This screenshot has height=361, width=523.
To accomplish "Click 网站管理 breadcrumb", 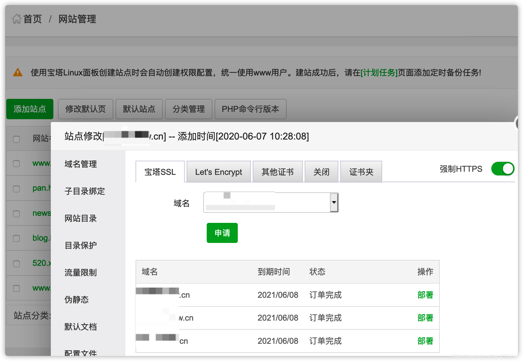I will [x=77, y=19].
